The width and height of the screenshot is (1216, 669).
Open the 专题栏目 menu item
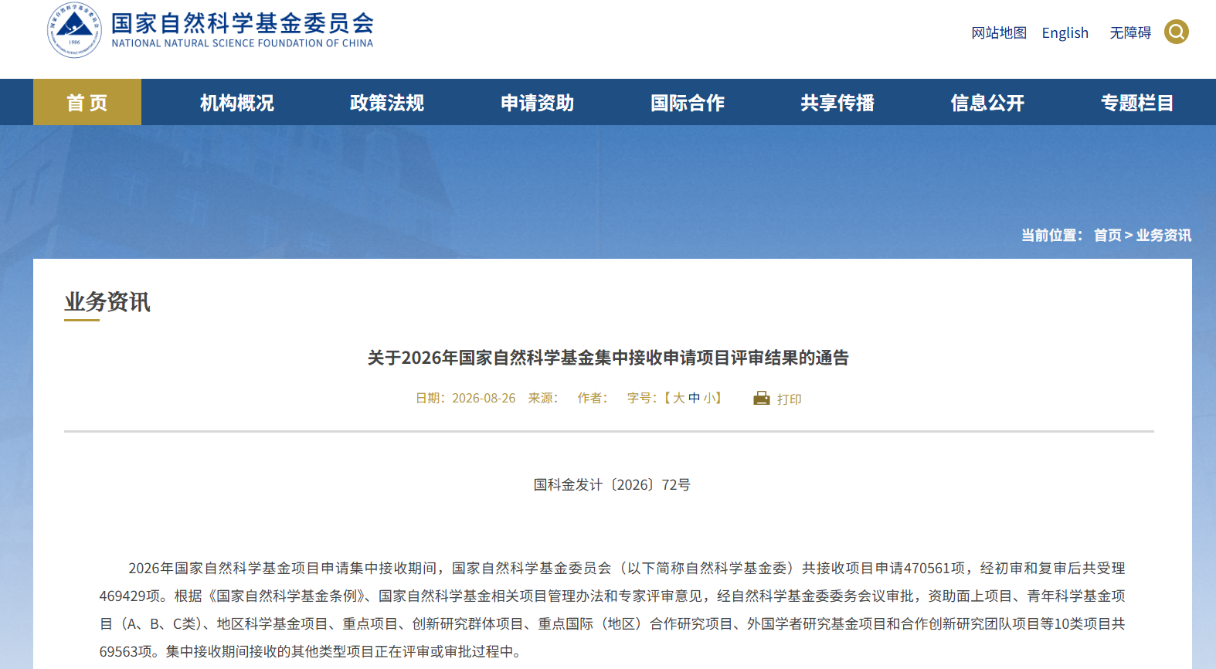pyautogui.click(x=1137, y=102)
